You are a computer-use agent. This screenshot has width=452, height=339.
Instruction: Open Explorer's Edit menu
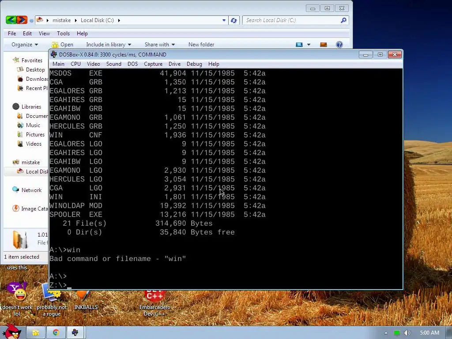click(27, 34)
